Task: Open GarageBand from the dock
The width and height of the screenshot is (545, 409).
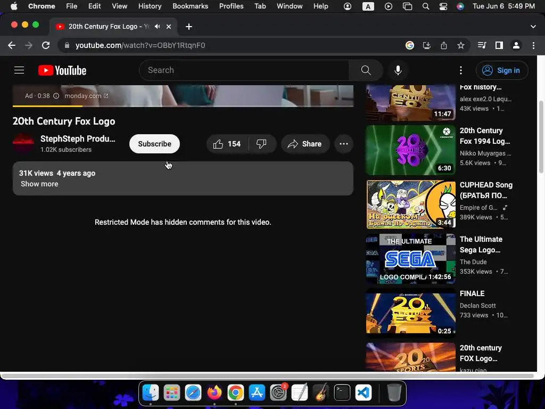Action: click(321, 393)
